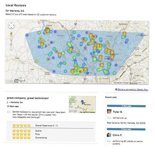Click the '5 days ago' blue bar
The height and width of the screenshot is (153, 155).
point(126,106)
